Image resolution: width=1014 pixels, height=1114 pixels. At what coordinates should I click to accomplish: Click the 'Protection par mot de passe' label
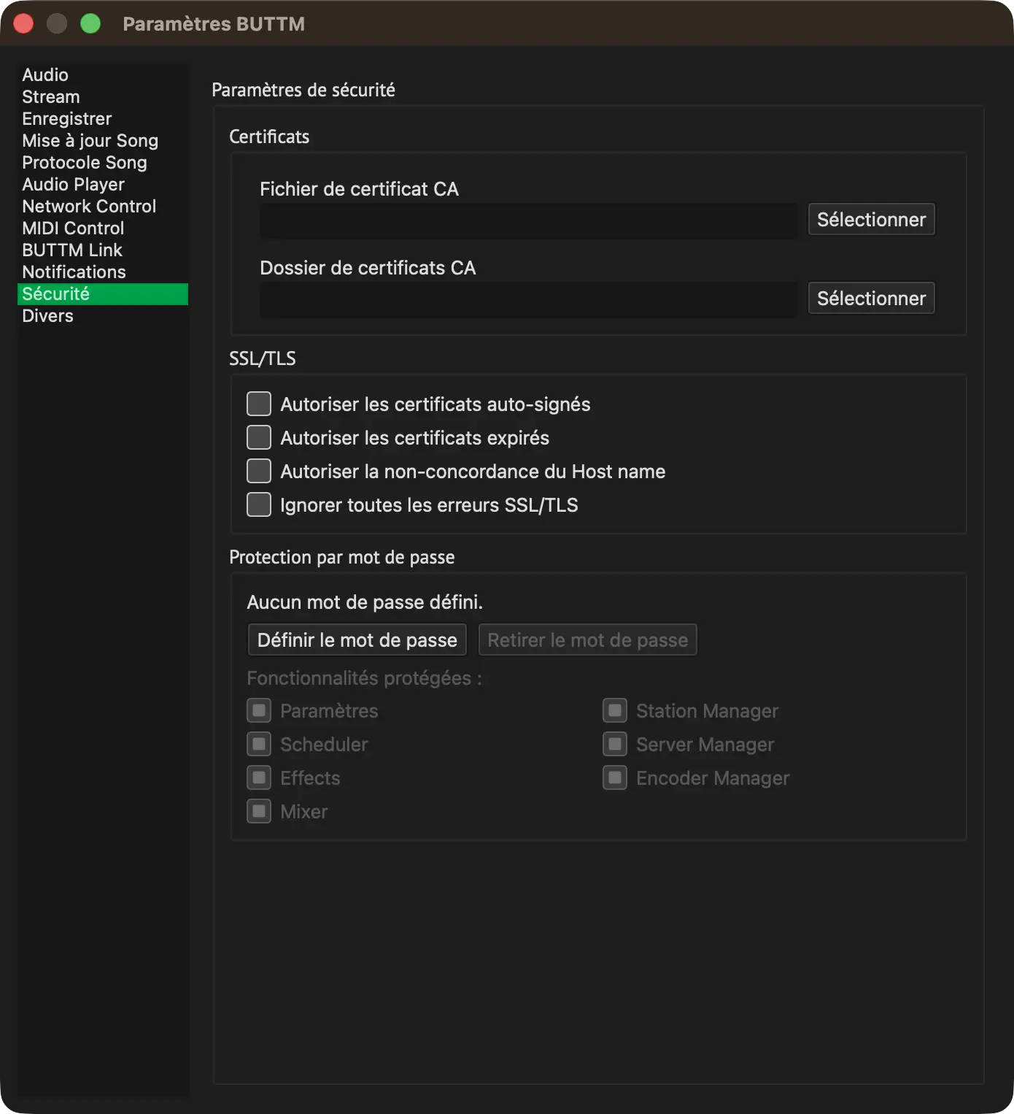click(341, 557)
